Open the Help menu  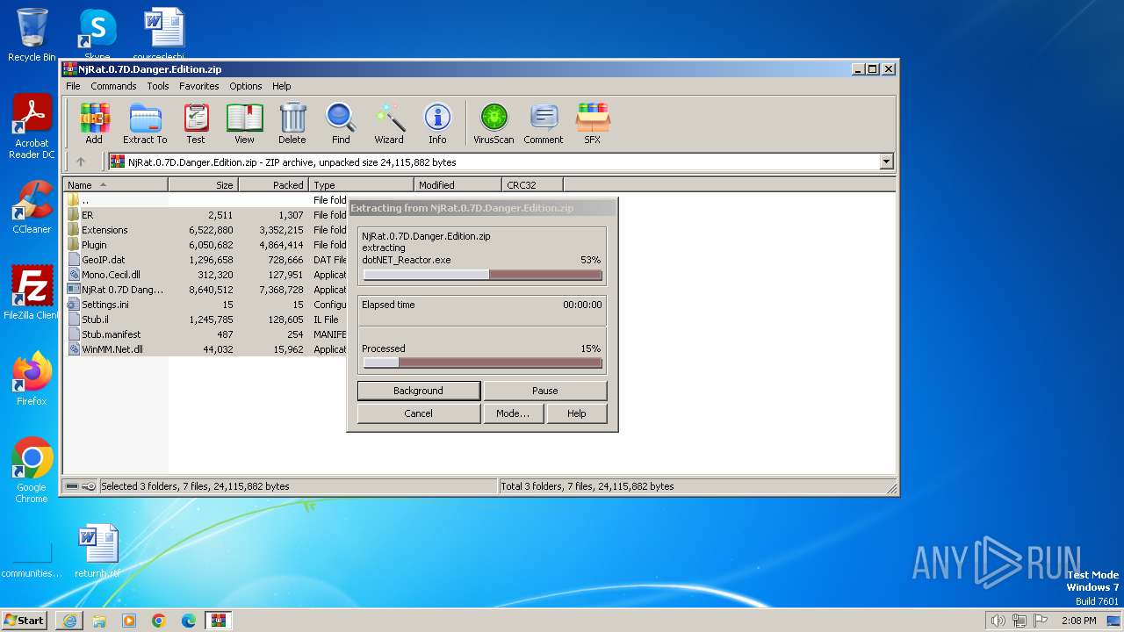(x=281, y=86)
